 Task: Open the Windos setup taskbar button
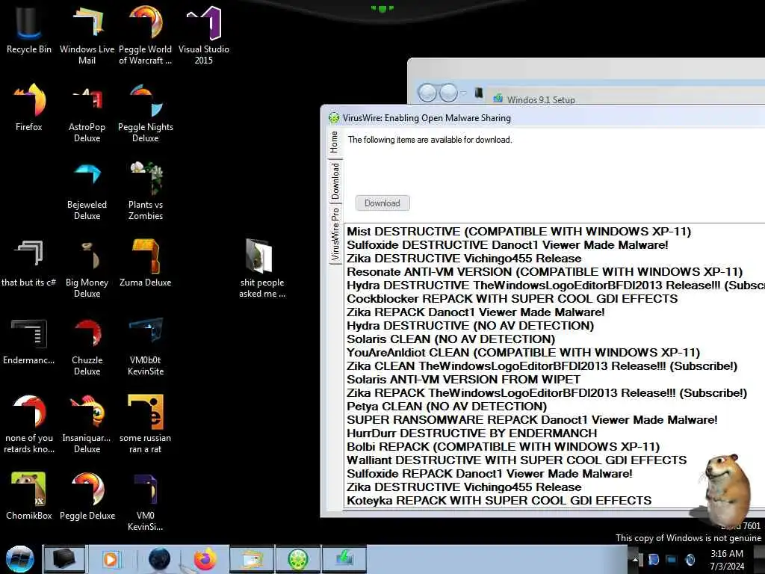tap(344, 559)
